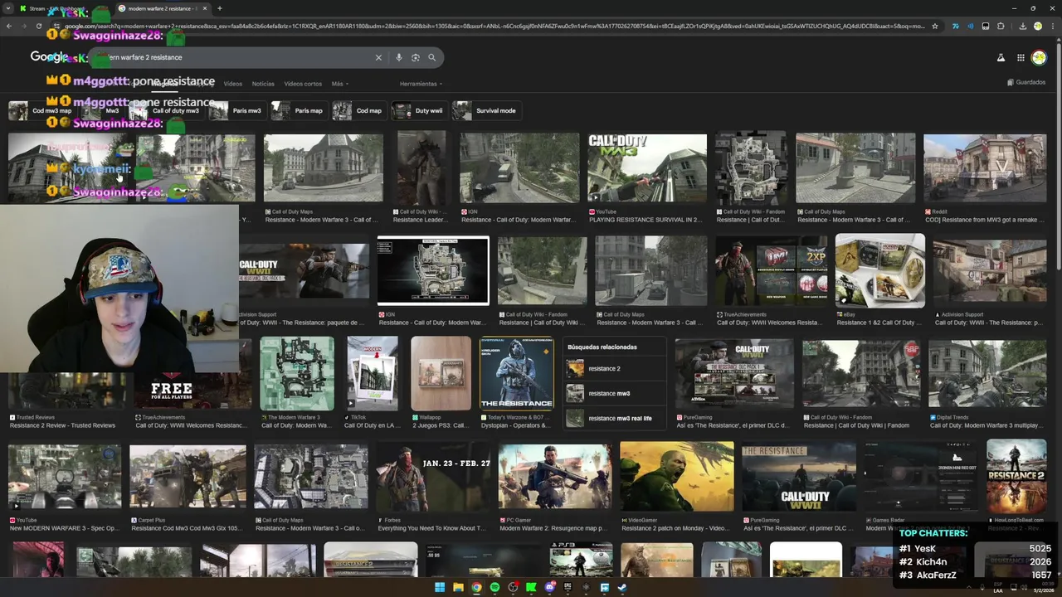Open Steam from the taskbar
1062x597 pixels.
coord(622,588)
